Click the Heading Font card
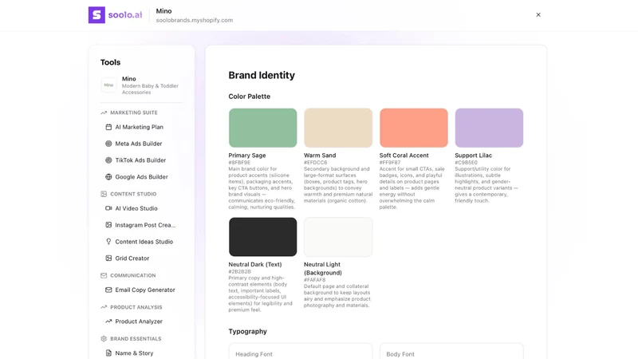 click(x=301, y=351)
